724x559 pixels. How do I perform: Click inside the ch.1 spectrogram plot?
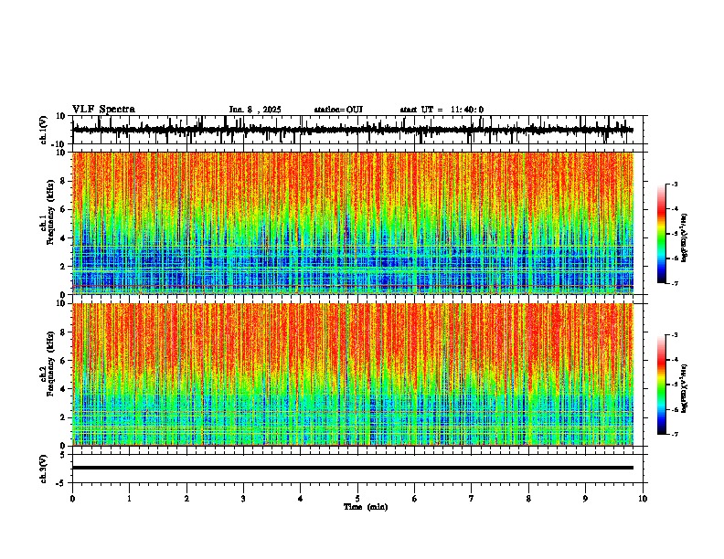click(353, 223)
